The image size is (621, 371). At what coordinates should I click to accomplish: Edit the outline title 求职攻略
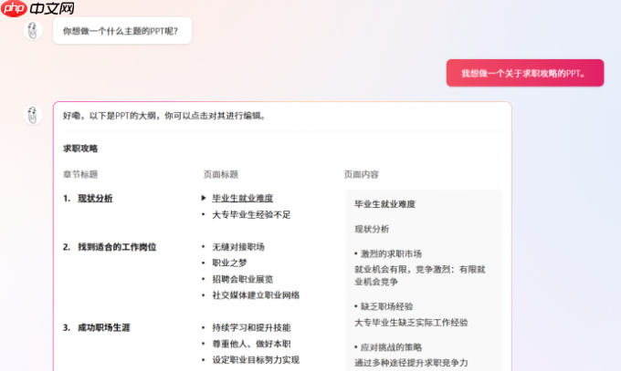(80, 149)
